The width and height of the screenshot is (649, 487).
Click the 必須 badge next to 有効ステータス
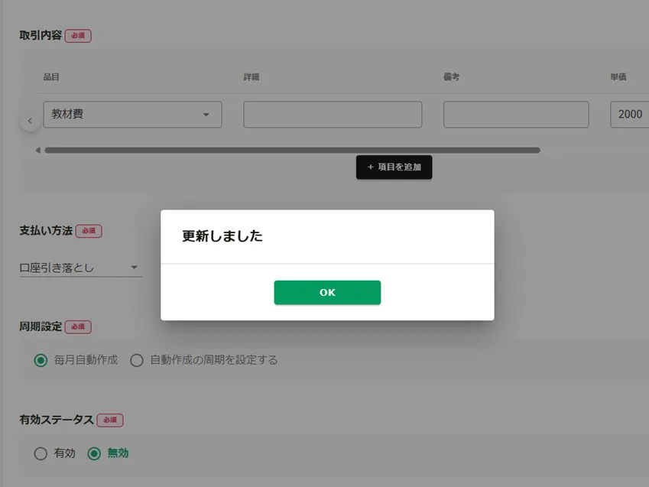point(110,420)
